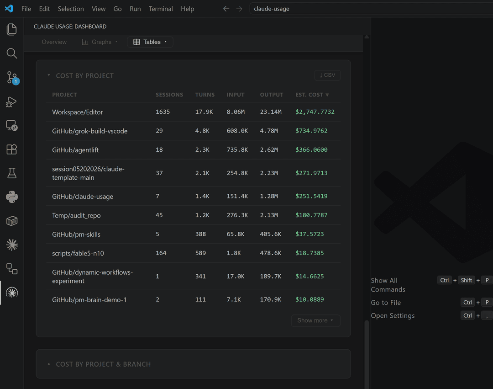
Task: Download table via CSV button
Action: [x=327, y=75]
